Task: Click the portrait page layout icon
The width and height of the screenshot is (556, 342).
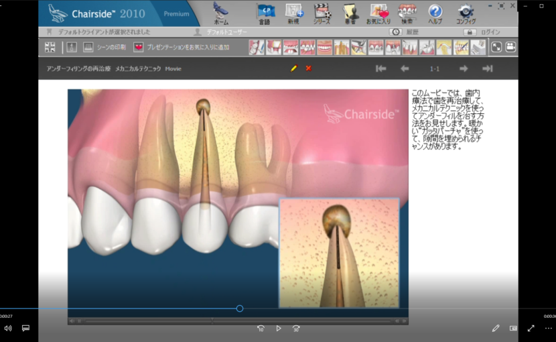Action: click(72, 47)
